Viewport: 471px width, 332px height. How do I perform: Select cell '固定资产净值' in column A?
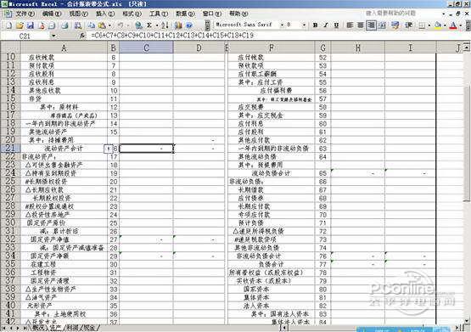64,239
